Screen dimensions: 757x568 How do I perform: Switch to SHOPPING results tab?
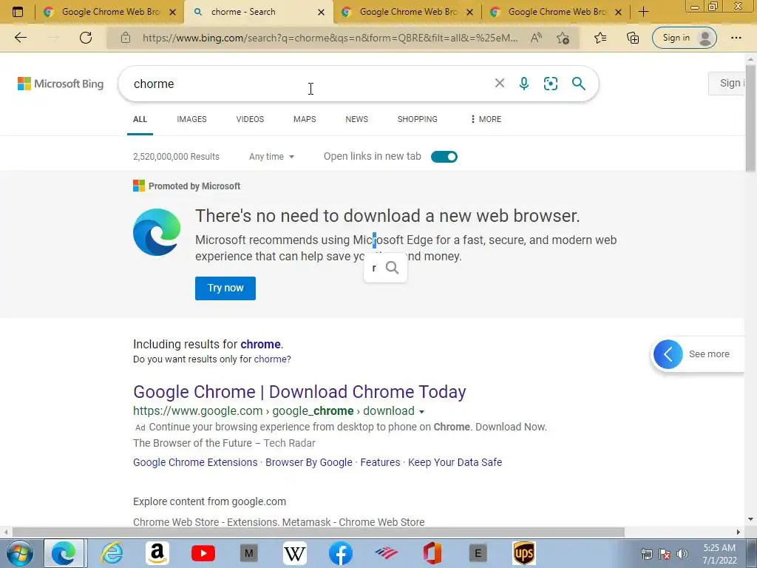pos(417,119)
